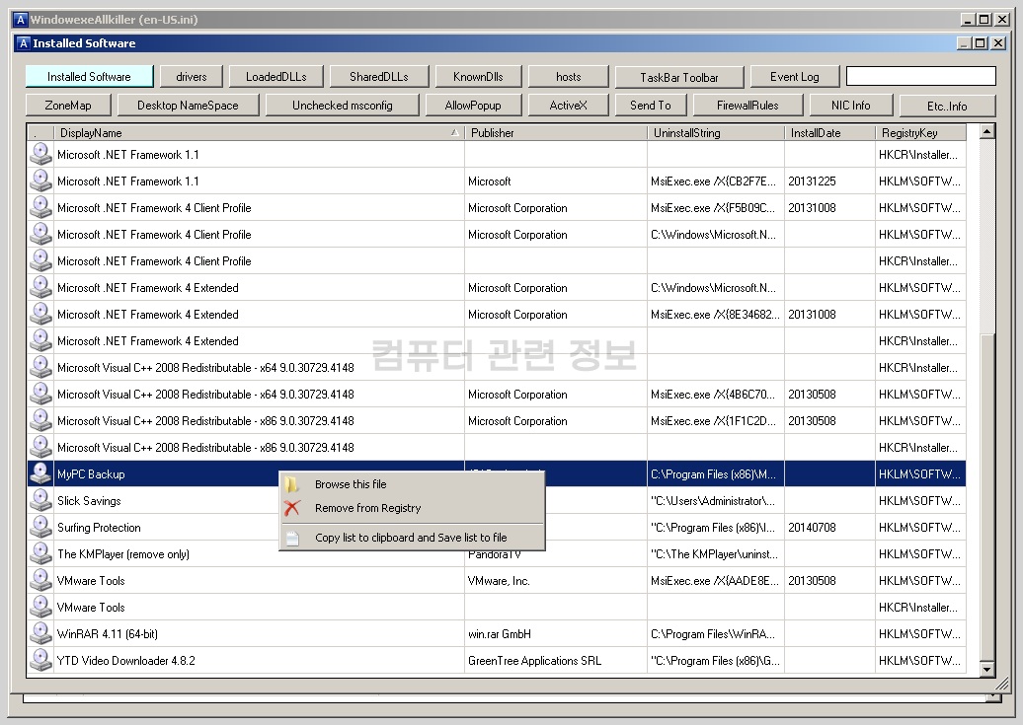
Task: Show Unchecked msconfig items
Action: pos(343,105)
